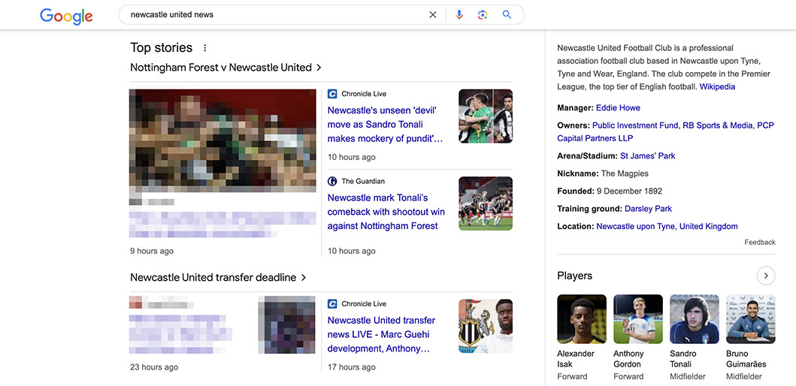Image resolution: width=796 pixels, height=386 pixels.
Task: Click the Bruno Guimarães name text
Action: 746,359
